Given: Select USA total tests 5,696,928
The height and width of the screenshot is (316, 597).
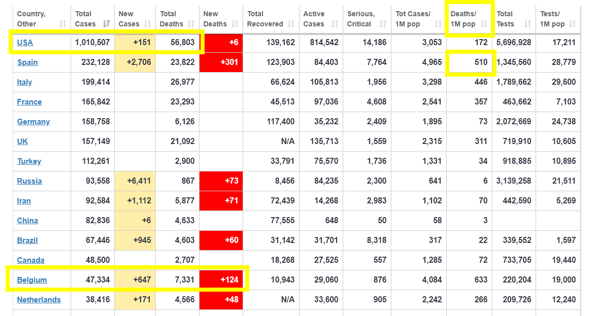Looking at the screenshot, I should click(x=514, y=42).
